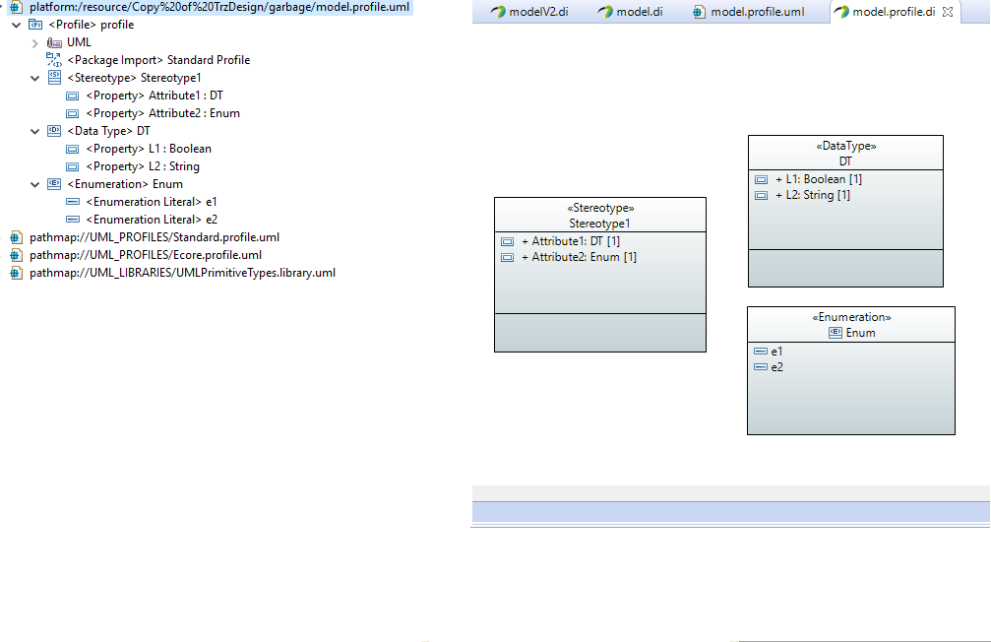Select <Property> Attribute1 : DT row

[155, 96]
